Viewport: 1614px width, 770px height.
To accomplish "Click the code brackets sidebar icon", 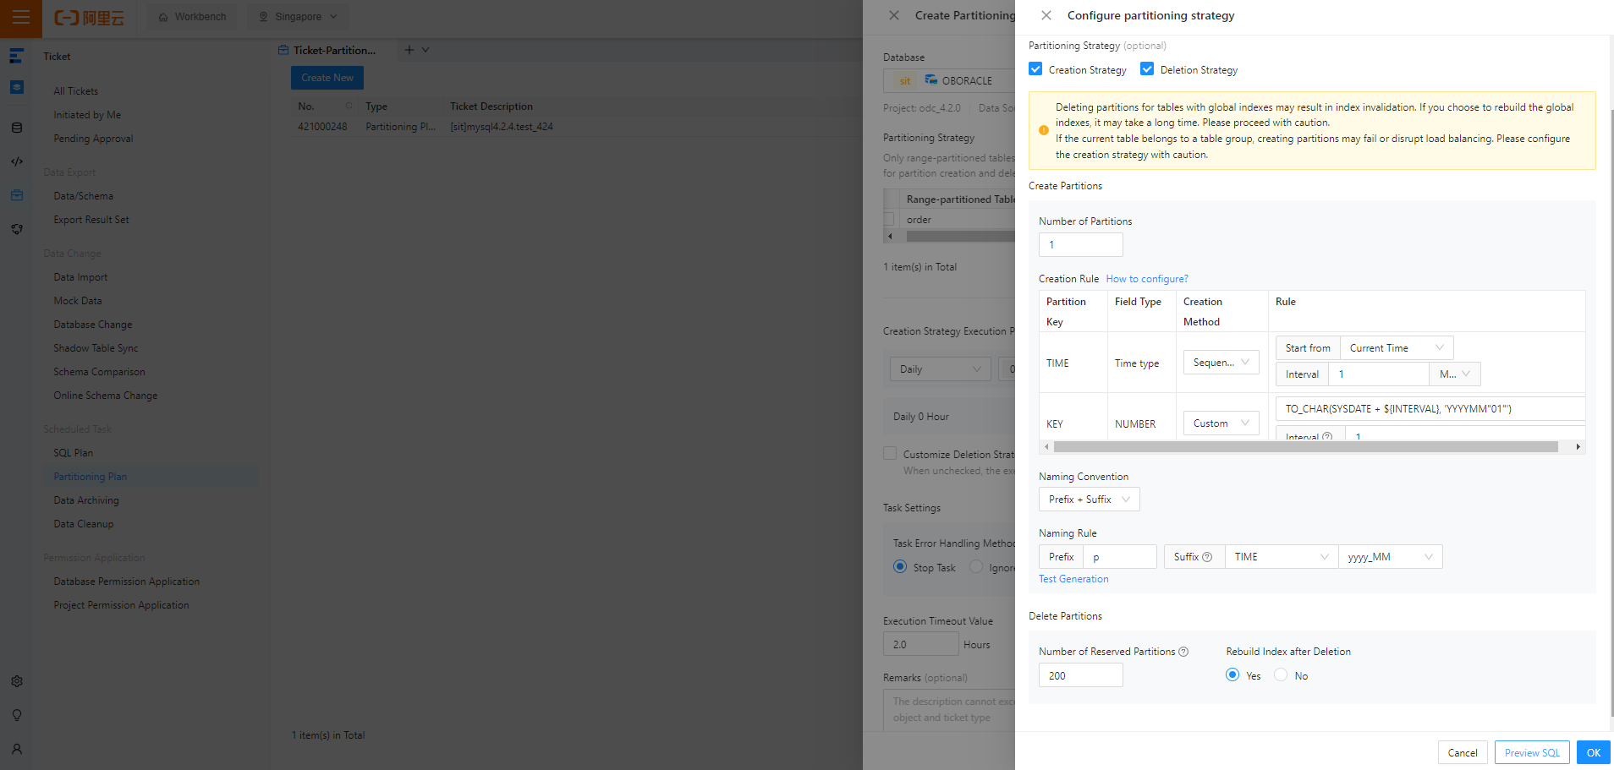I will point(17,161).
